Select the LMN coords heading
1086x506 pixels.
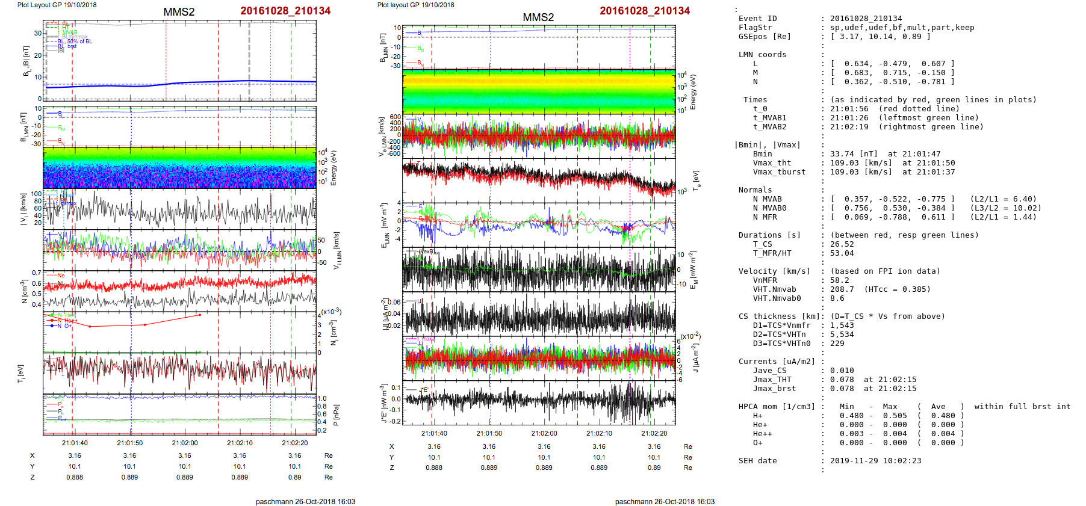[762, 55]
